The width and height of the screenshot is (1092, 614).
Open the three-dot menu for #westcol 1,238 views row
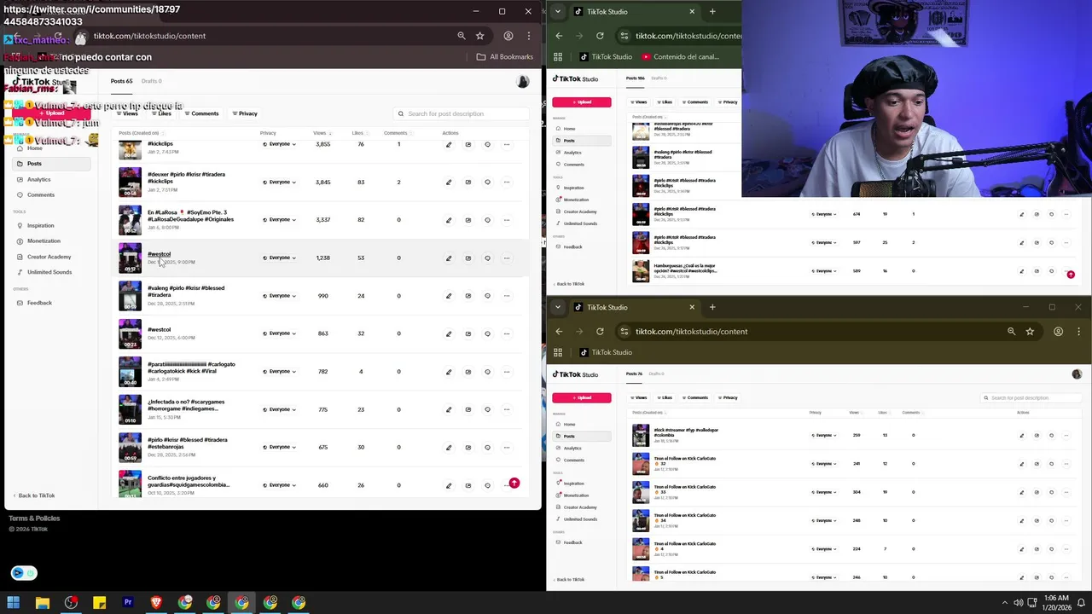[507, 258]
